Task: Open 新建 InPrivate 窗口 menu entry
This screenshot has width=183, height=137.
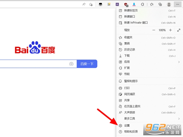Action: (150, 23)
